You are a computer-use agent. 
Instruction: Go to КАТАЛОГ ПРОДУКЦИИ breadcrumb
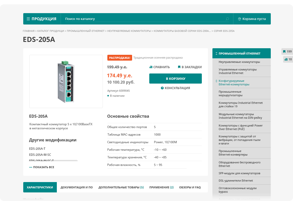[51, 31]
